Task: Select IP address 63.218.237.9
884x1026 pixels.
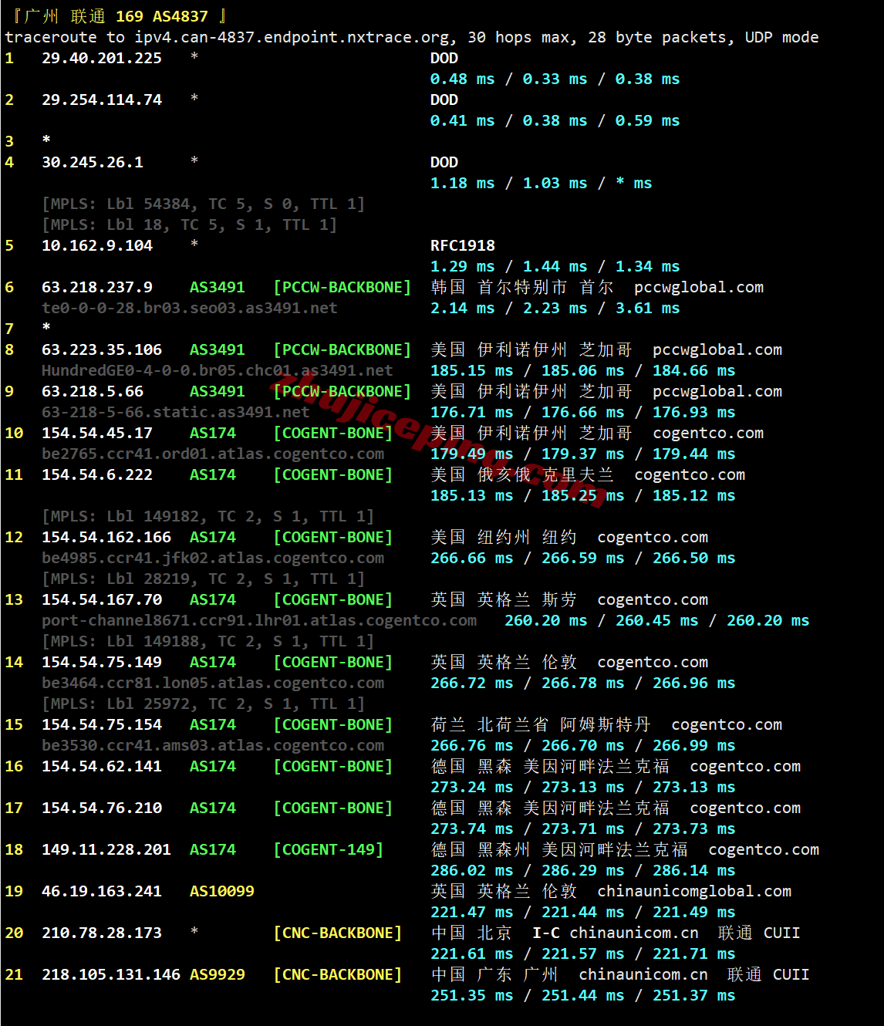Action: [97, 287]
